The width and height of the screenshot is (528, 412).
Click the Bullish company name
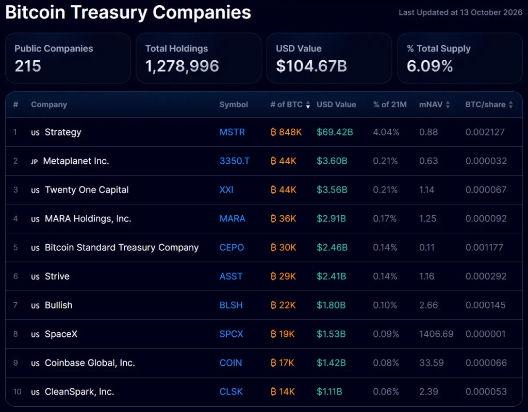tap(59, 305)
